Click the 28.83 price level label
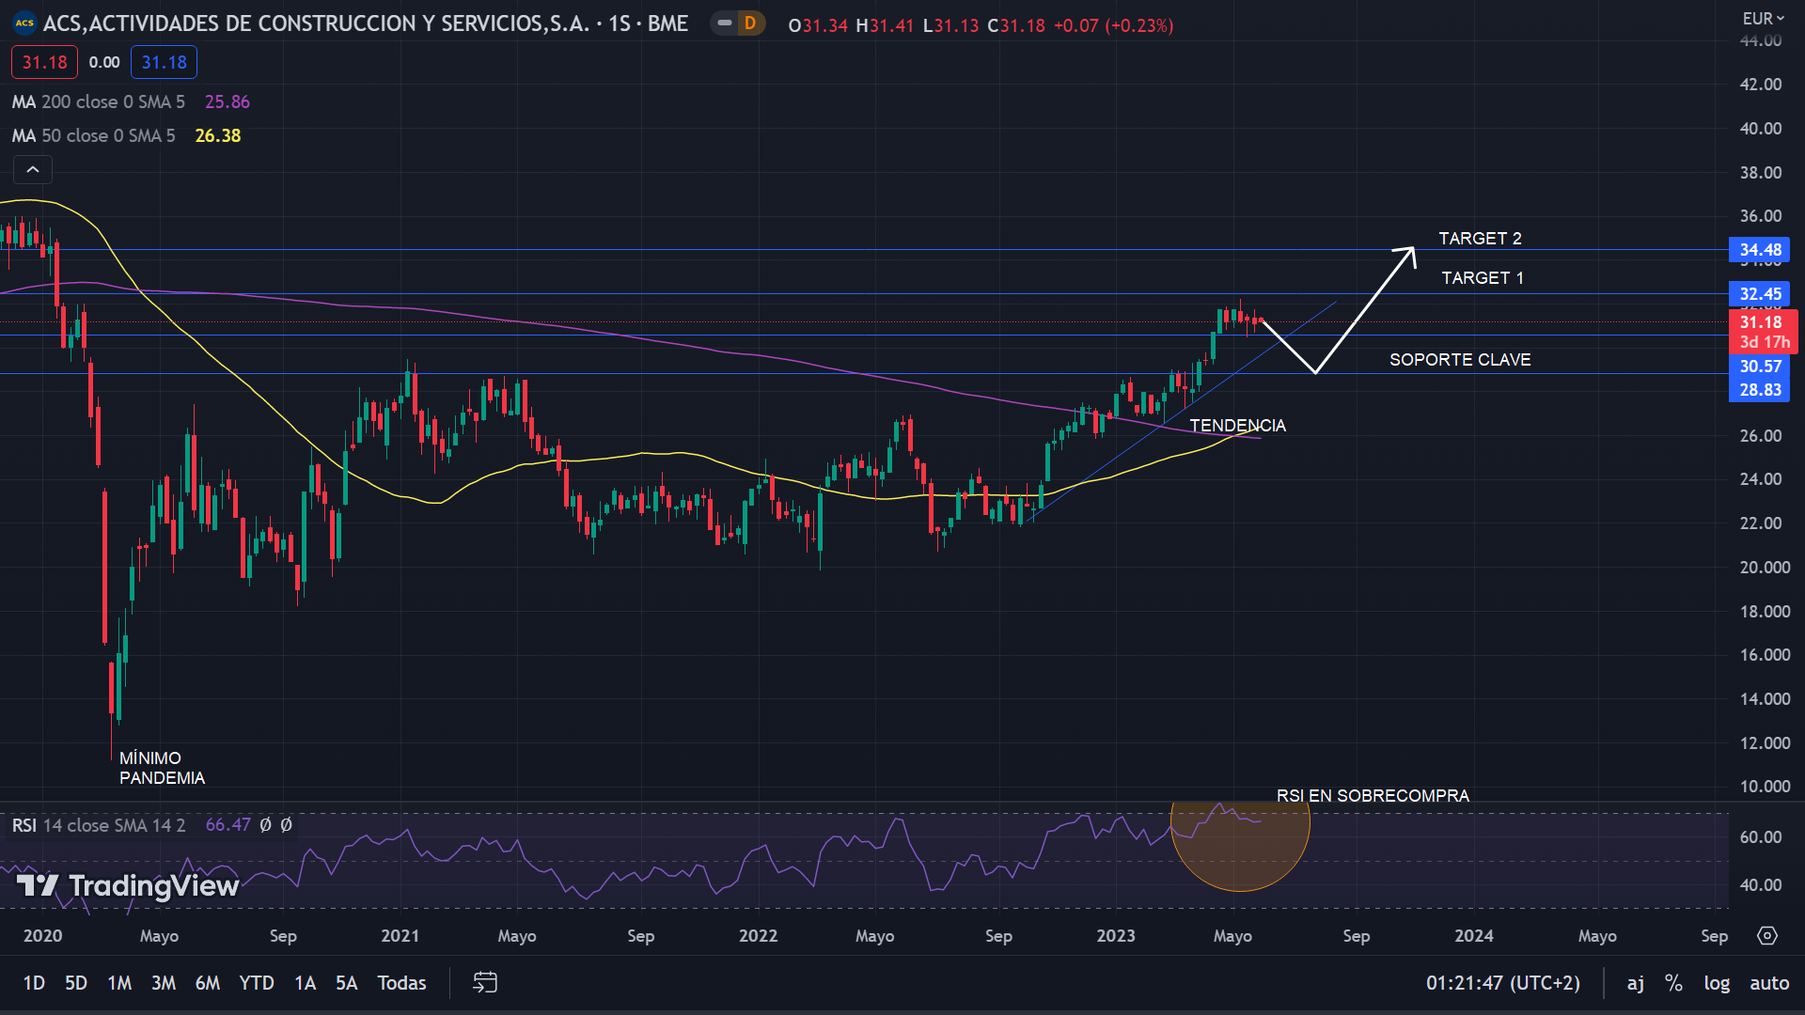The height and width of the screenshot is (1015, 1805). click(x=1760, y=390)
